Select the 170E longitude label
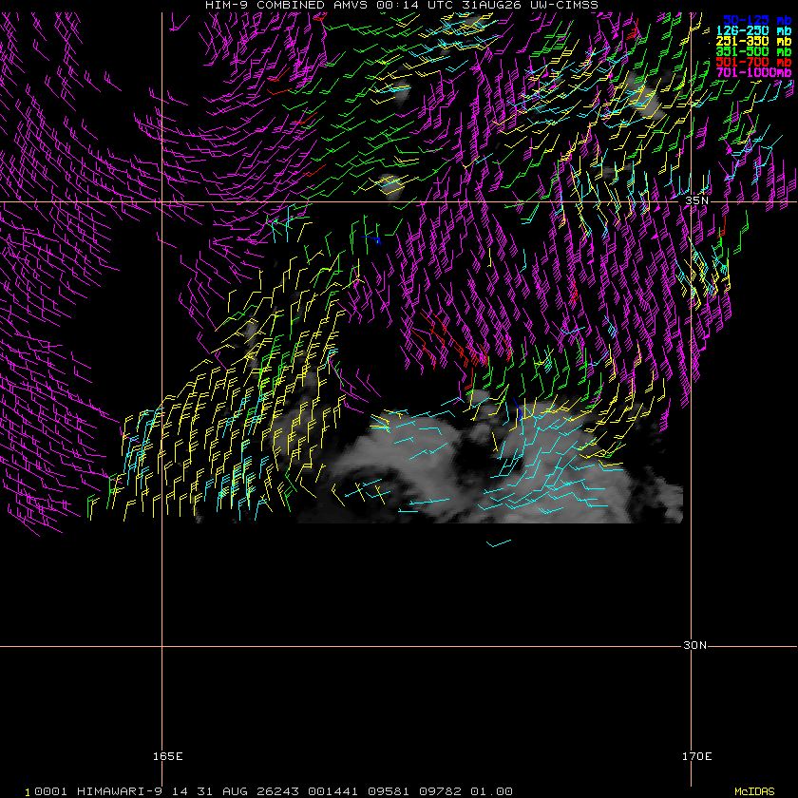Screen dimensions: 798x798 pyautogui.click(x=696, y=756)
